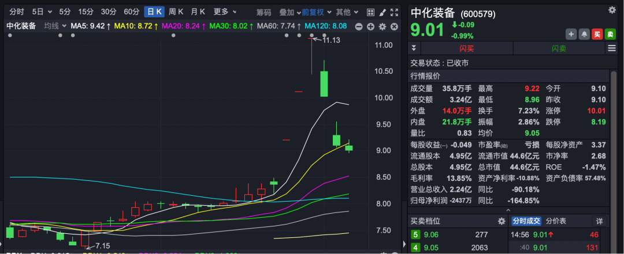624x254 pixels.
Task: Open the 叠加 overlay dropdown
Action: pos(289,12)
